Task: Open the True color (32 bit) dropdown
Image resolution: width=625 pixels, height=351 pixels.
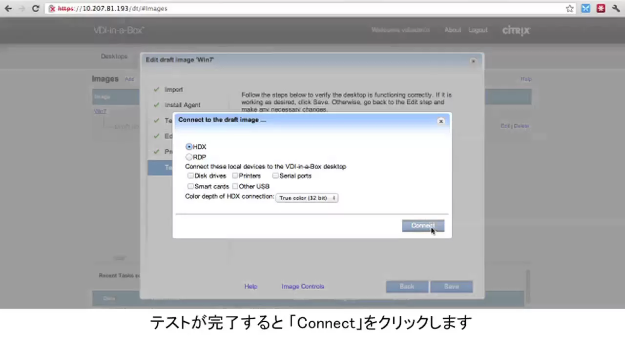Action: point(307,198)
